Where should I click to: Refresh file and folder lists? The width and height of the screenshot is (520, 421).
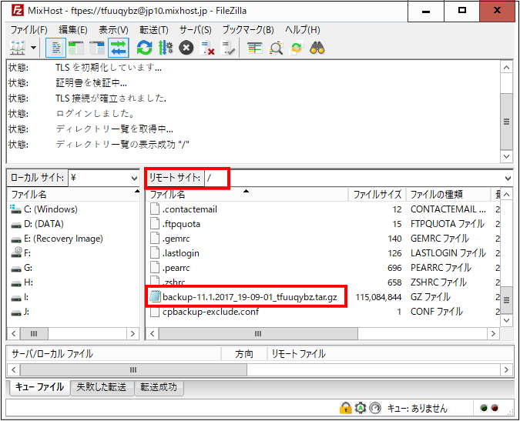(x=144, y=48)
